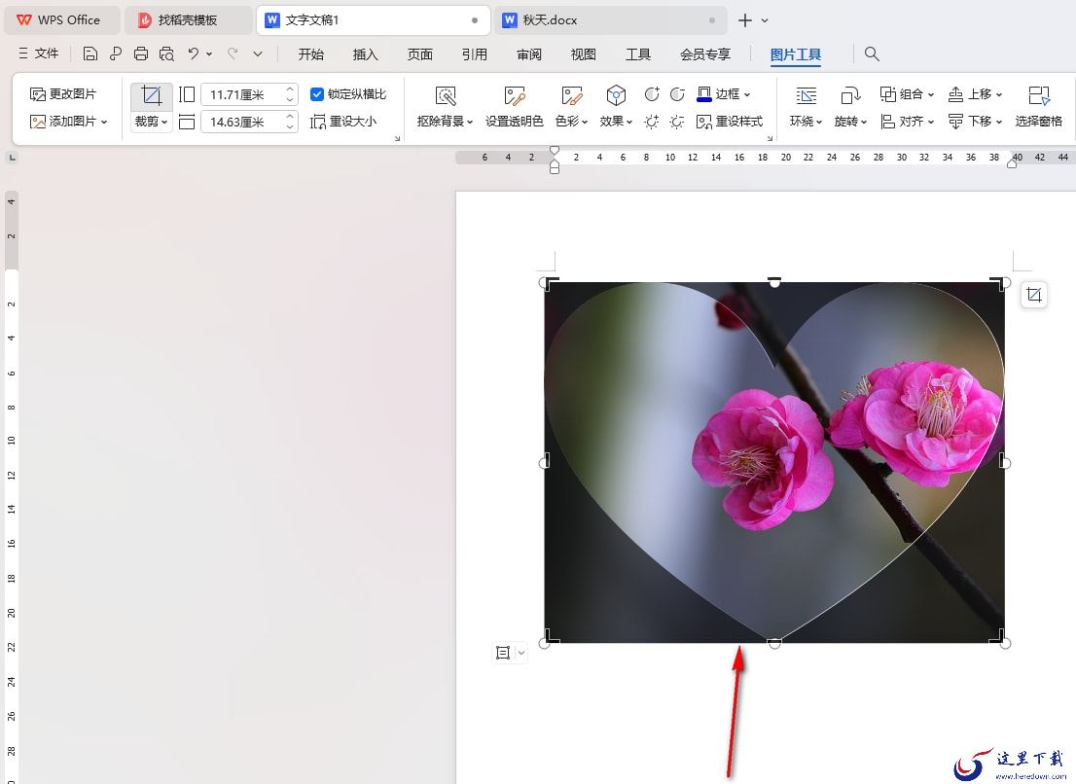The image size is (1076, 784).
Task: Increase picture brightness icon
Action: pos(652,122)
